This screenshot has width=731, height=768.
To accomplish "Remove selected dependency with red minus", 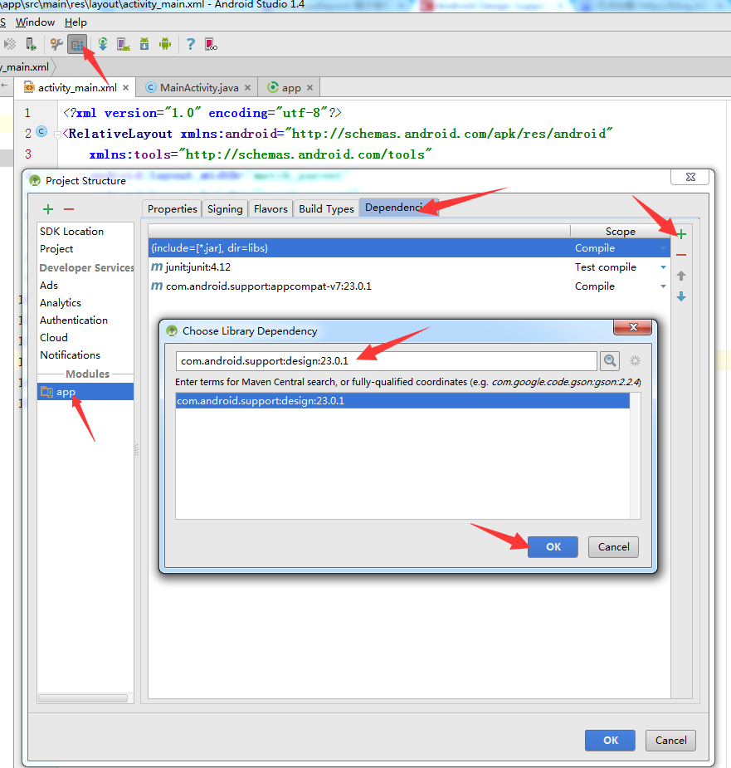I will 681,255.
